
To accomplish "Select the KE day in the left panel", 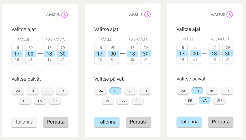I will pyautogui.click(x=47, y=91).
